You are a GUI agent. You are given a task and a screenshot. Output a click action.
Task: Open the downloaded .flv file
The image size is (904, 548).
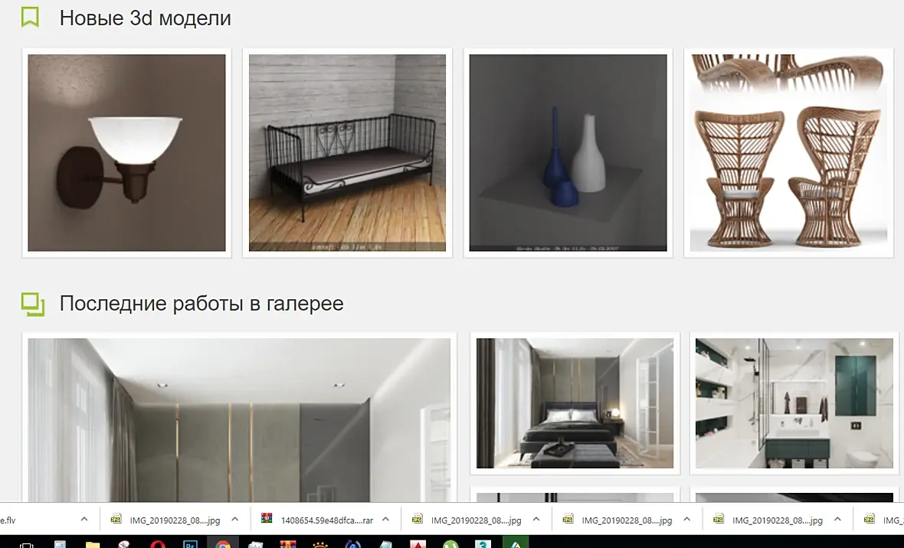click(x=8, y=520)
